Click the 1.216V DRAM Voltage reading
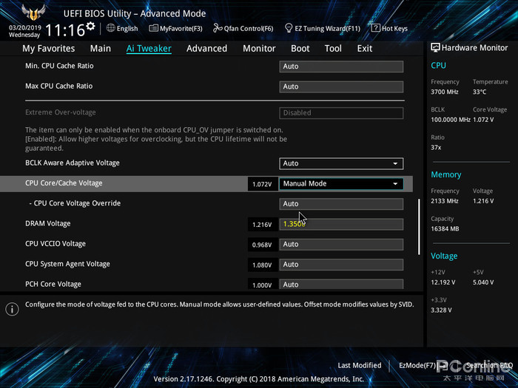Image resolution: width=518 pixels, height=388 pixels. pyautogui.click(x=262, y=225)
